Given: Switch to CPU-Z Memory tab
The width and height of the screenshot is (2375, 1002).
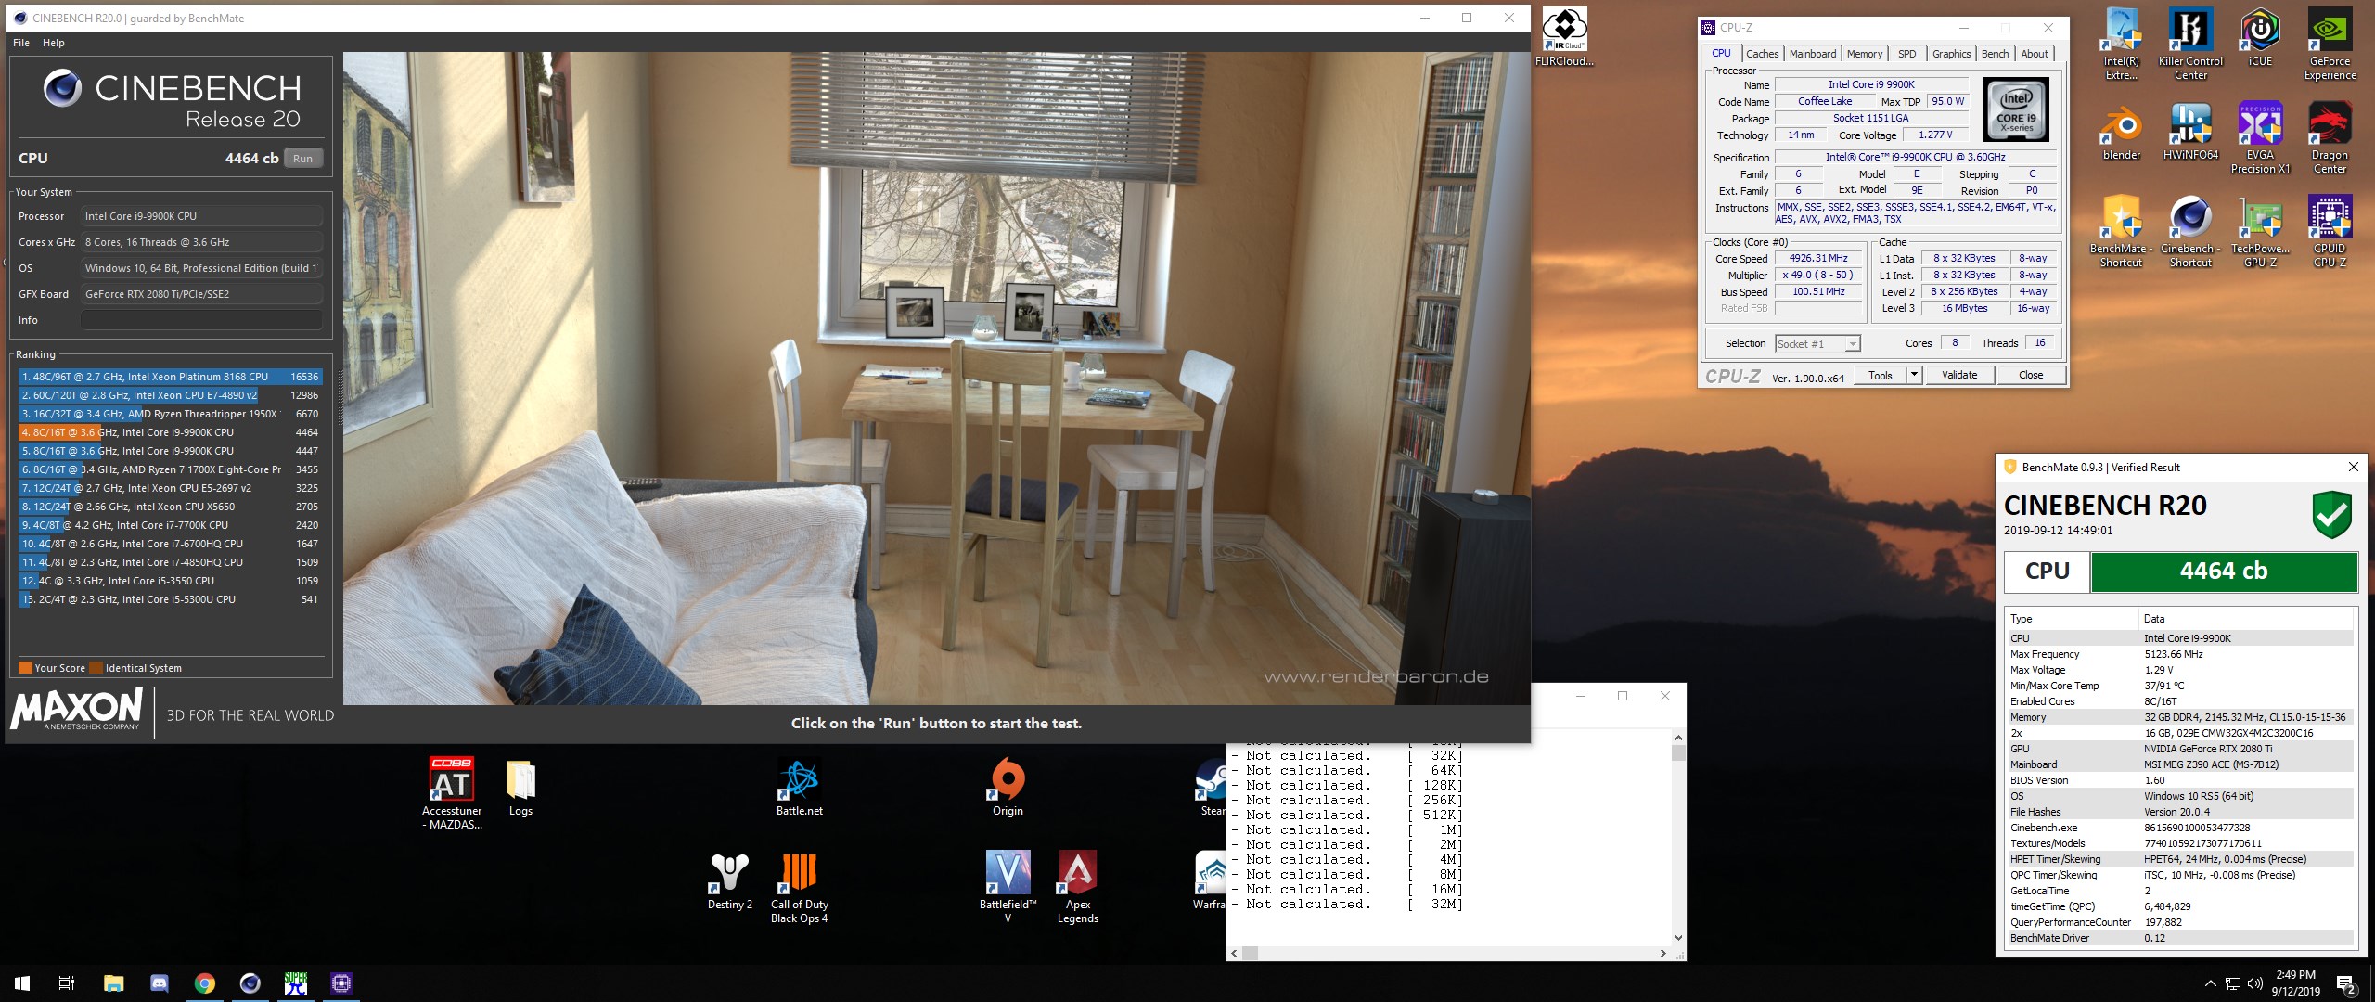Looking at the screenshot, I should click(1864, 54).
